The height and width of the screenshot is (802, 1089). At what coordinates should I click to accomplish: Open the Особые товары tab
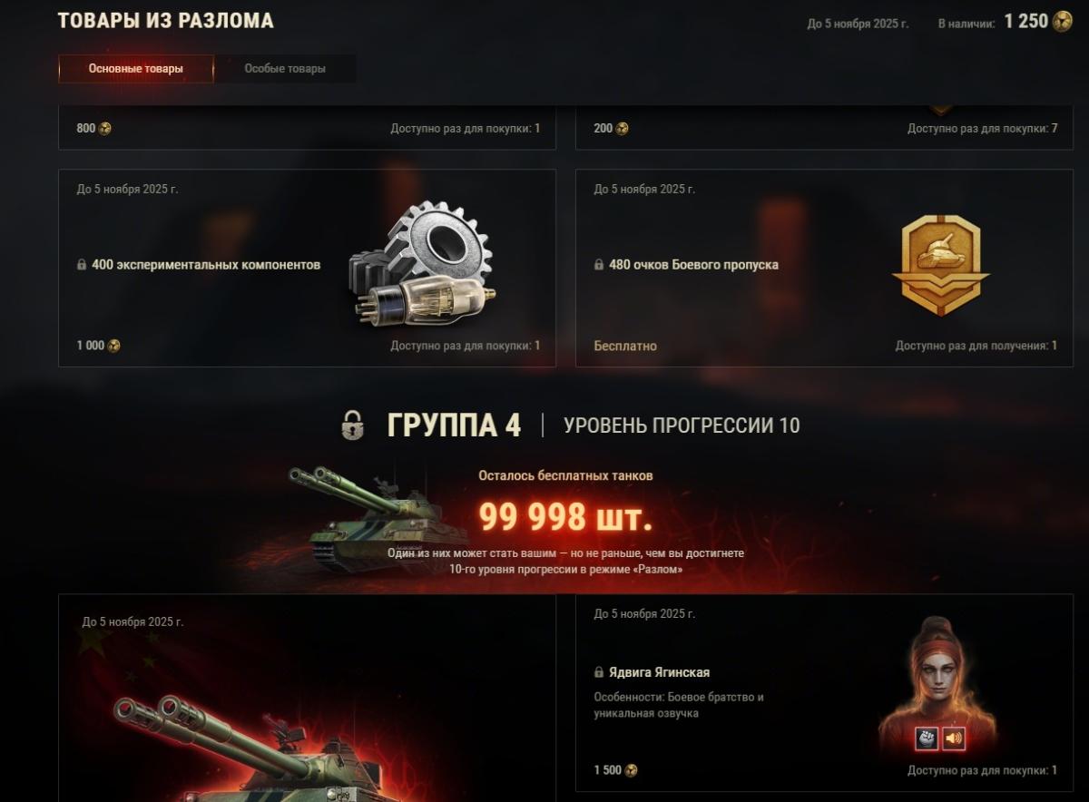[285, 69]
